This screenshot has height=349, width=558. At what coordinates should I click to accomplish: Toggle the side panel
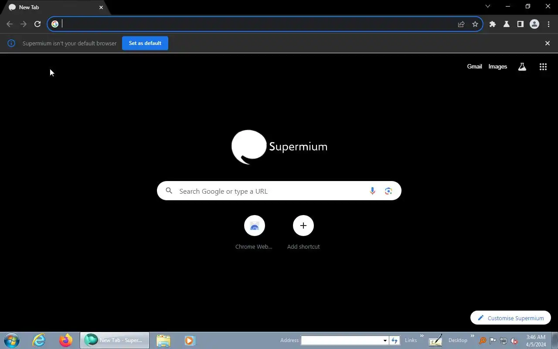pyautogui.click(x=521, y=24)
